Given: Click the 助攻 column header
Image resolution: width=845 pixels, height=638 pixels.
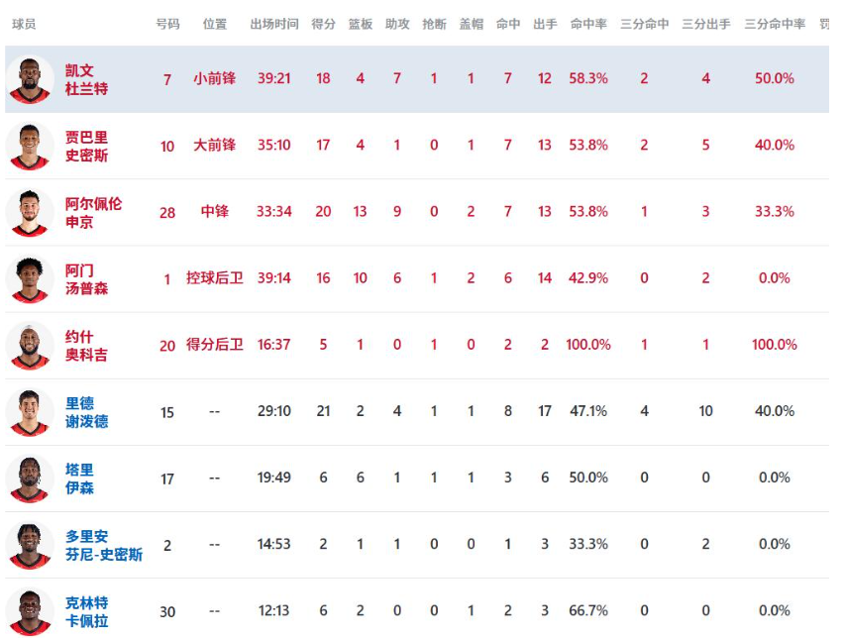Looking at the screenshot, I should click(397, 24).
